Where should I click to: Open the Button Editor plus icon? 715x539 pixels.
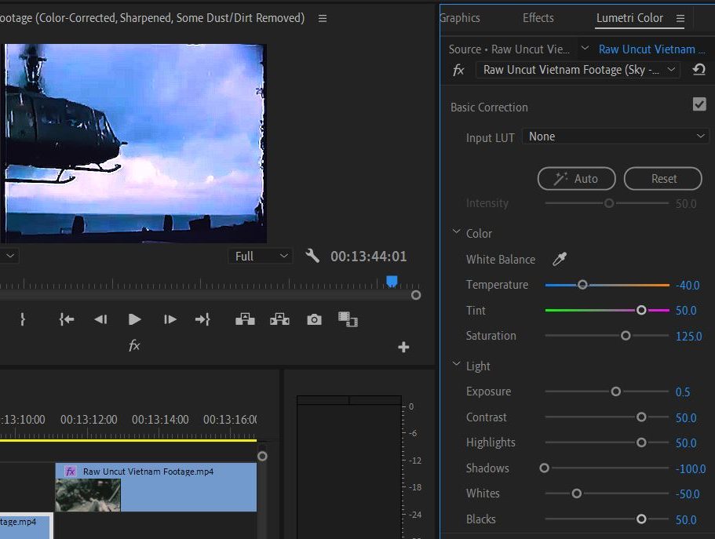[403, 348]
